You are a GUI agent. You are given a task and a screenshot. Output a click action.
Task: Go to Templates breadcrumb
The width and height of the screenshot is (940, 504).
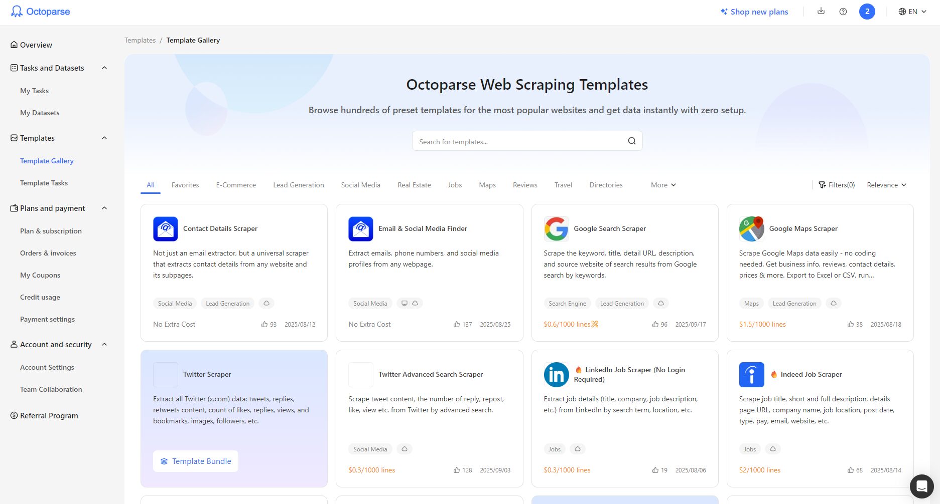(140, 40)
